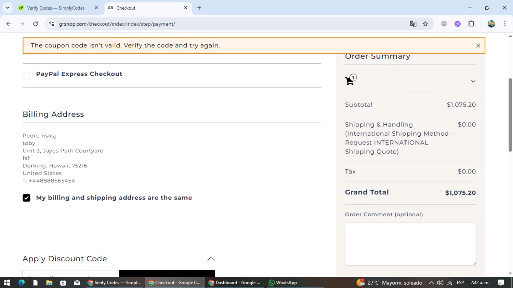Click the page vertical scrollbar thumb
The height and width of the screenshot is (288, 513).
(510, 115)
